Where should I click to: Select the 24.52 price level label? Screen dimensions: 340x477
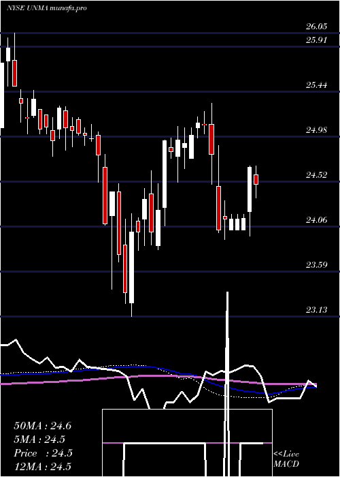coord(316,175)
